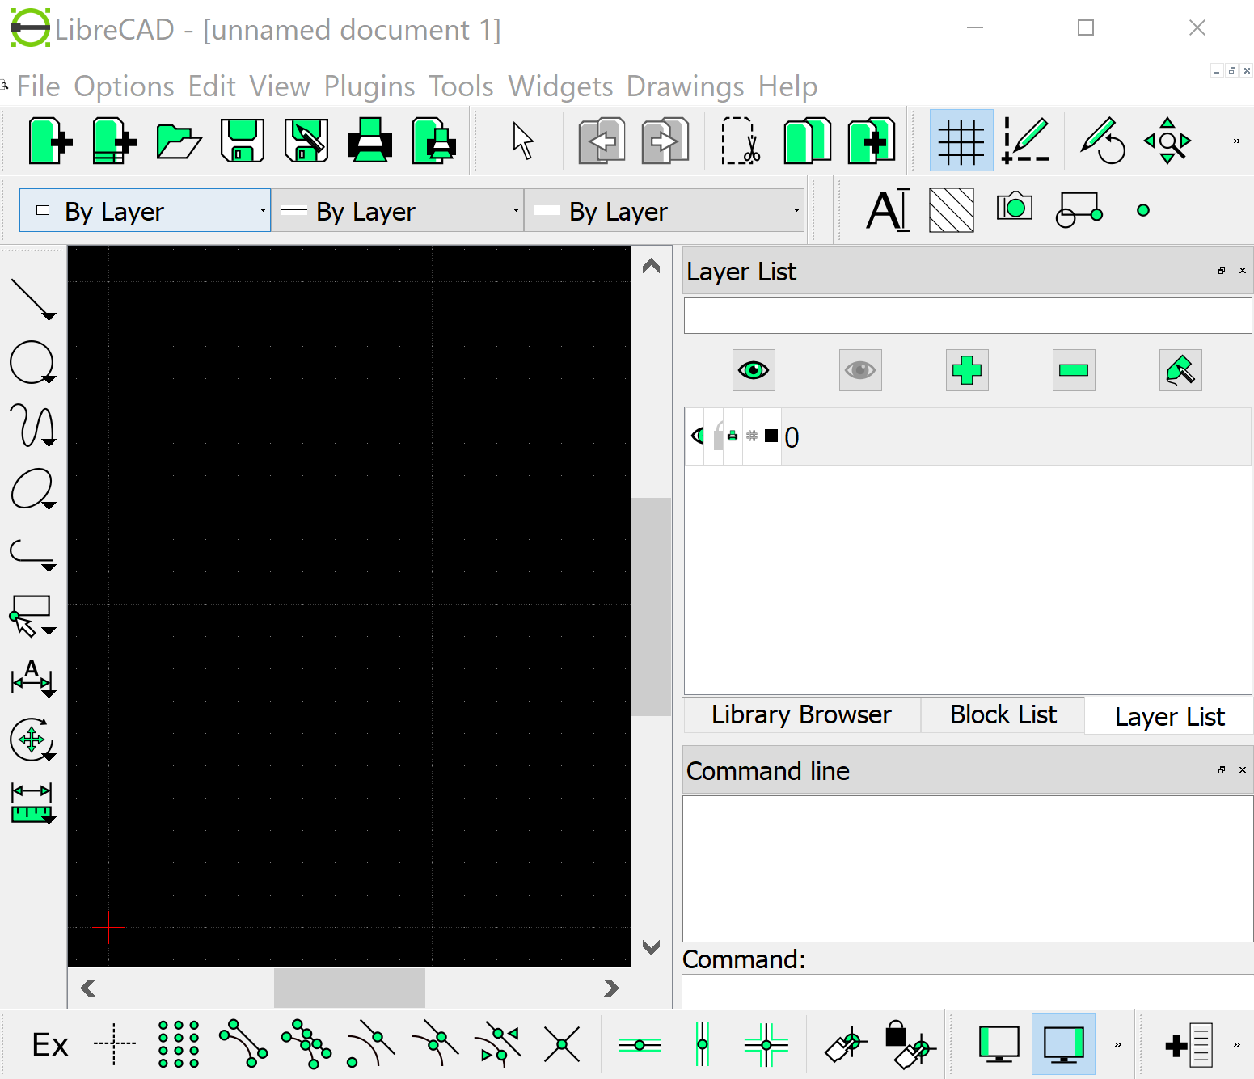The width and height of the screenshot is (1254, 1079).
Task: Open the circle drawing tools
Action: (32, 362)
